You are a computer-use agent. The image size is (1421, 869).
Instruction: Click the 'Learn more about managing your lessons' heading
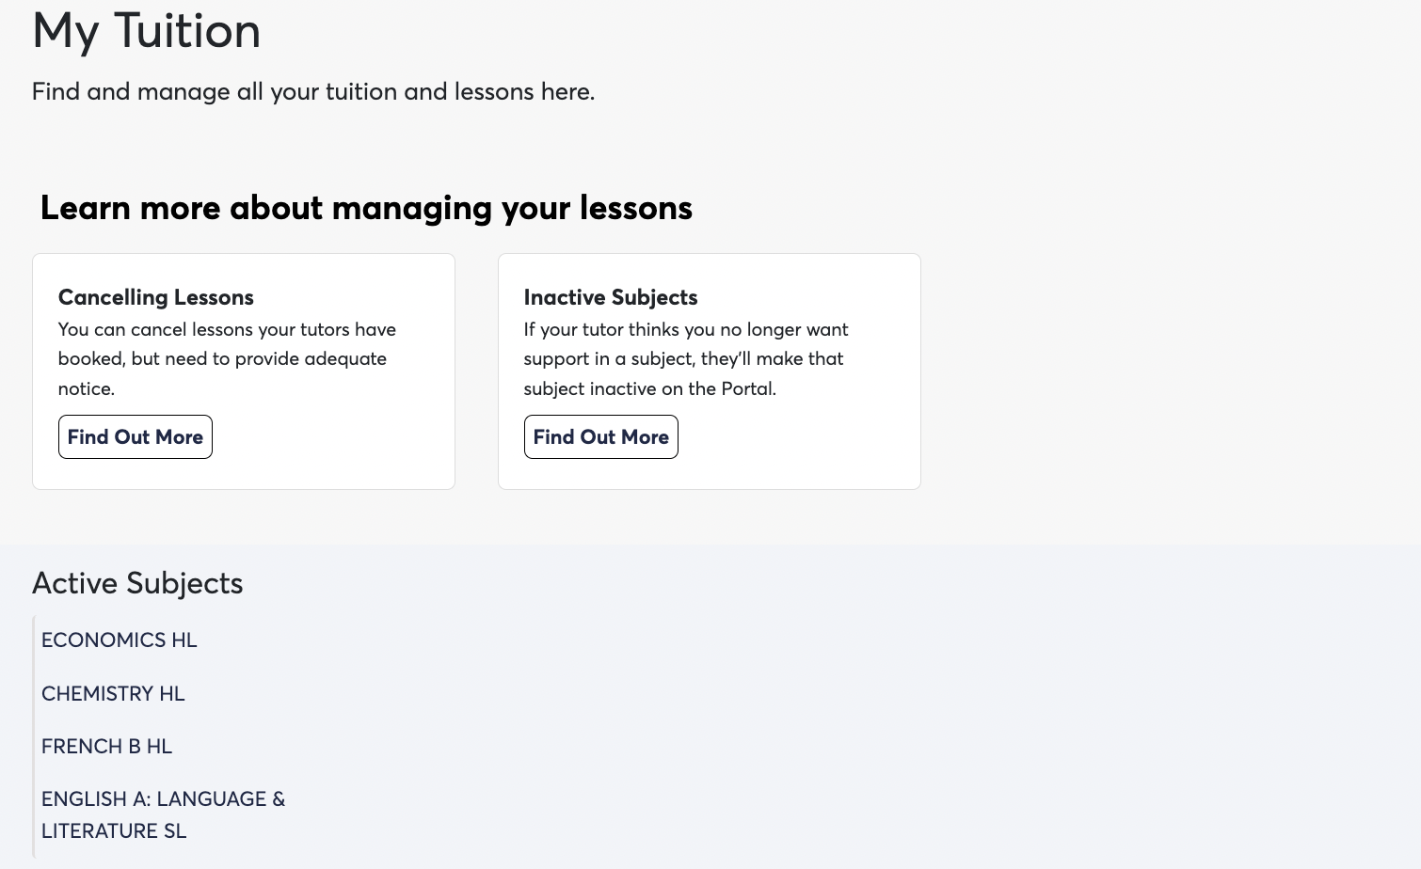coord(366,208)
